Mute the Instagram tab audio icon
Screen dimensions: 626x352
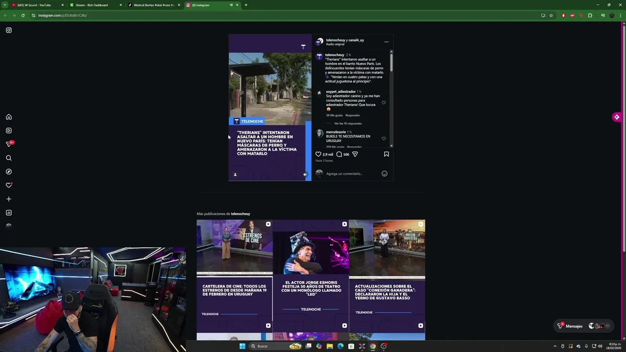[231, 5]
